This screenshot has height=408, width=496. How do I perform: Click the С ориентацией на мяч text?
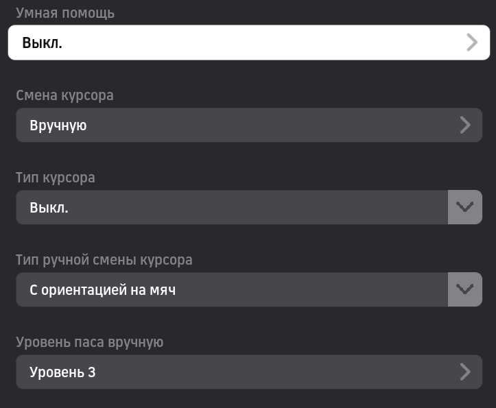[103, 289]
